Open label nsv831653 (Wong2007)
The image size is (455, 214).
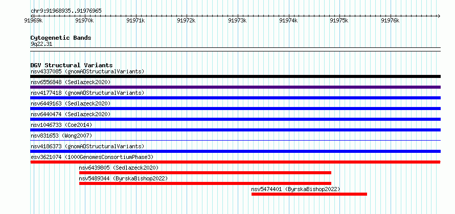pos(61,136)
